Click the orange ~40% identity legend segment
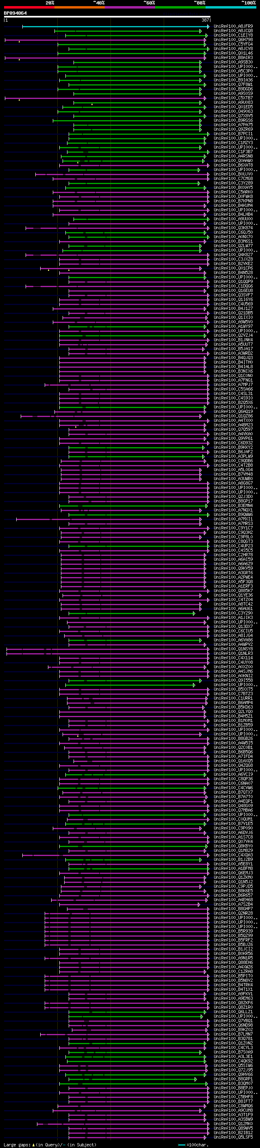Screen dimensions: 260x1148 (80, 7)
